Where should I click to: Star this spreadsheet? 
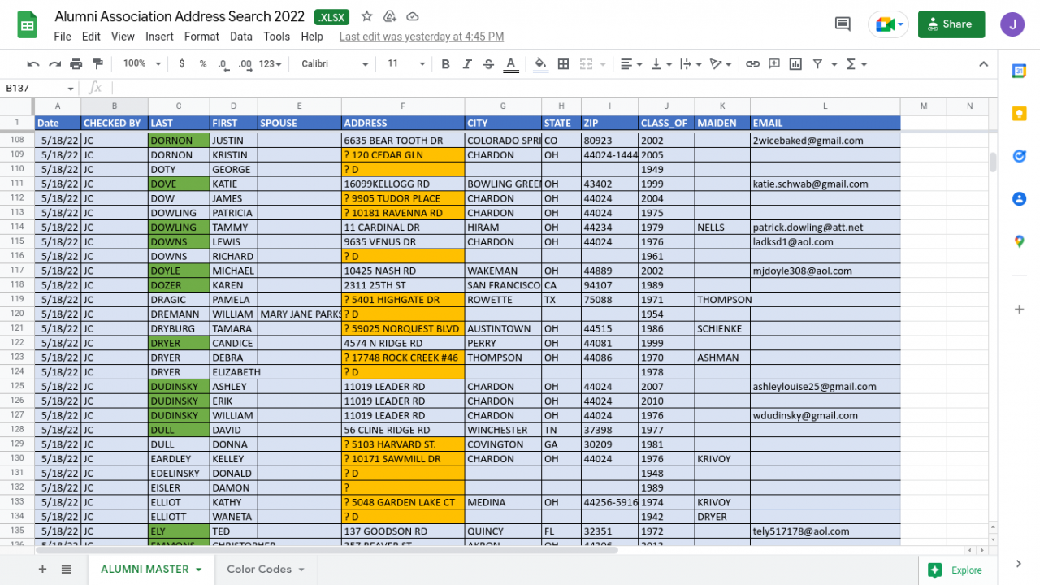click(367, 16)
